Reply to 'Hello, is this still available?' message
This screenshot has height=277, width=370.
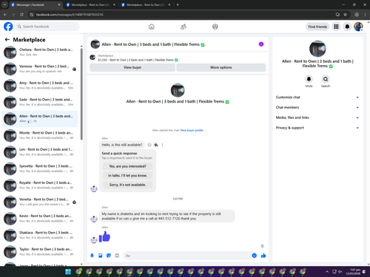(156, 145)
